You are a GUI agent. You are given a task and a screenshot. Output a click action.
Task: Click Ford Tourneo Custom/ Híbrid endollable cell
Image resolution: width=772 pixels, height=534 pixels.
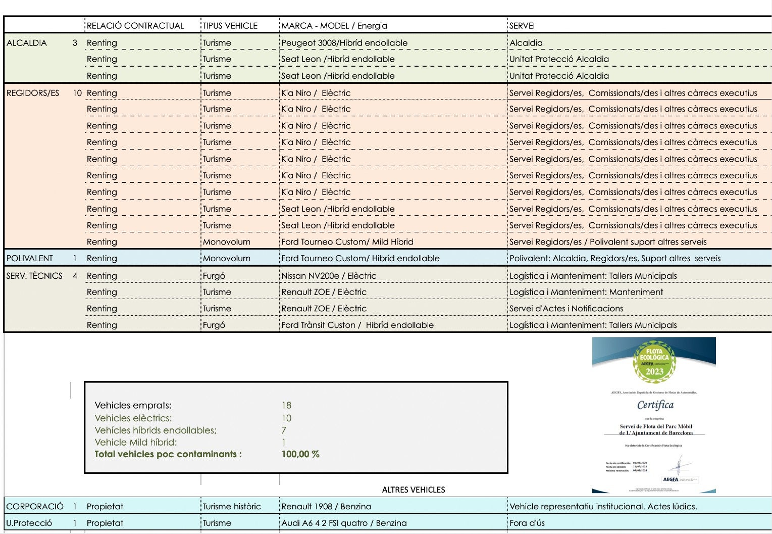click(x=361, y=258)
